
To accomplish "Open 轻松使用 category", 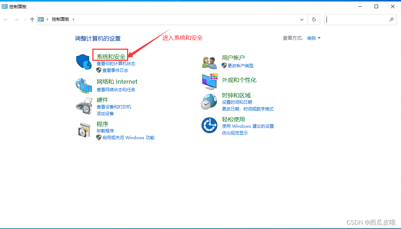I will (233, 120).
